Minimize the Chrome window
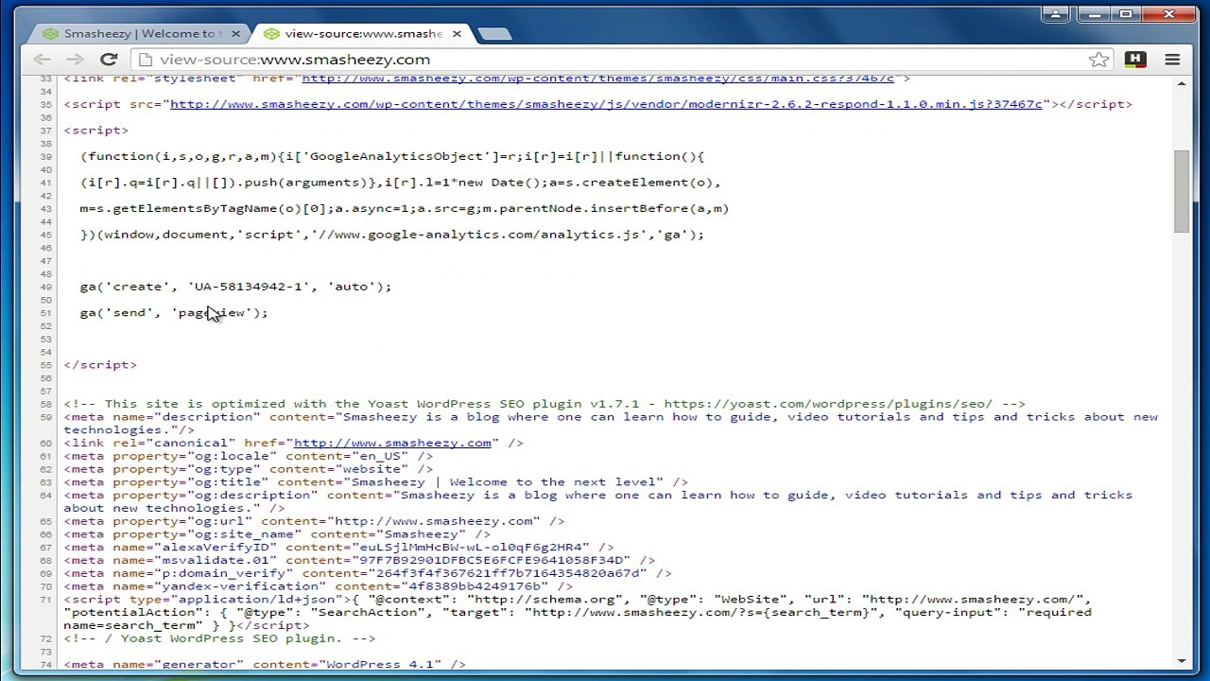The image size is (1210, 681). click(x=1095, y=14)
